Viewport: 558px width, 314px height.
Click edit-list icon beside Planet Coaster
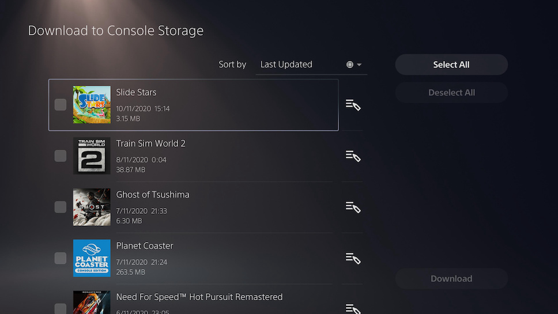coord(353,258)
